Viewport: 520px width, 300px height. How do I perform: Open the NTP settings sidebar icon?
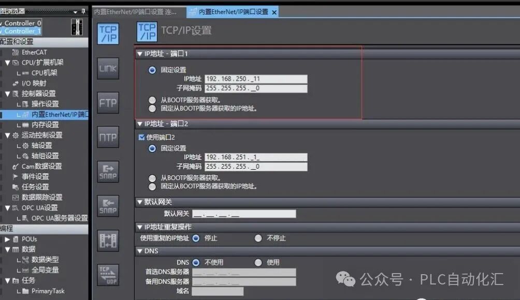point(108,137)
